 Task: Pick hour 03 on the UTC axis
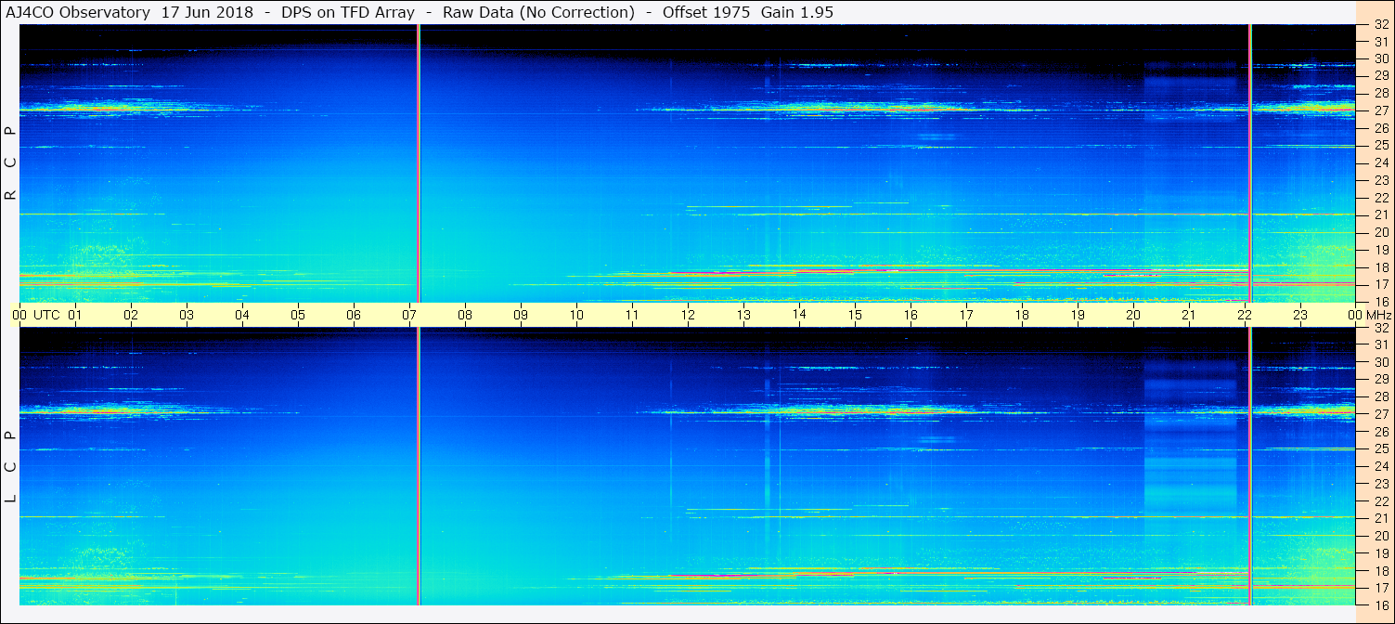coord(187,315)
